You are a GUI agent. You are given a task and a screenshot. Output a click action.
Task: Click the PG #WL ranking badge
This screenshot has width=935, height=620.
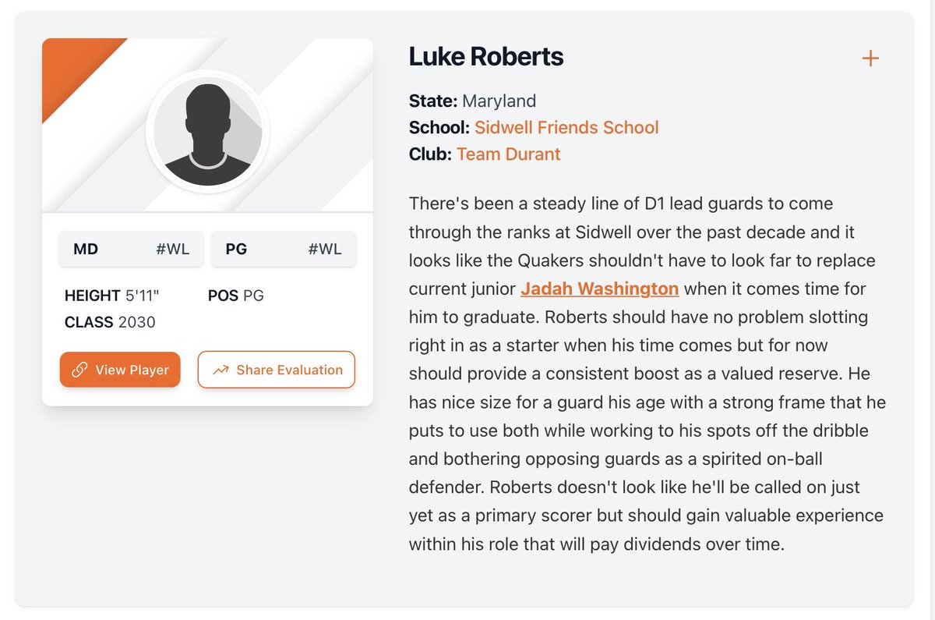tap(284, 250)
